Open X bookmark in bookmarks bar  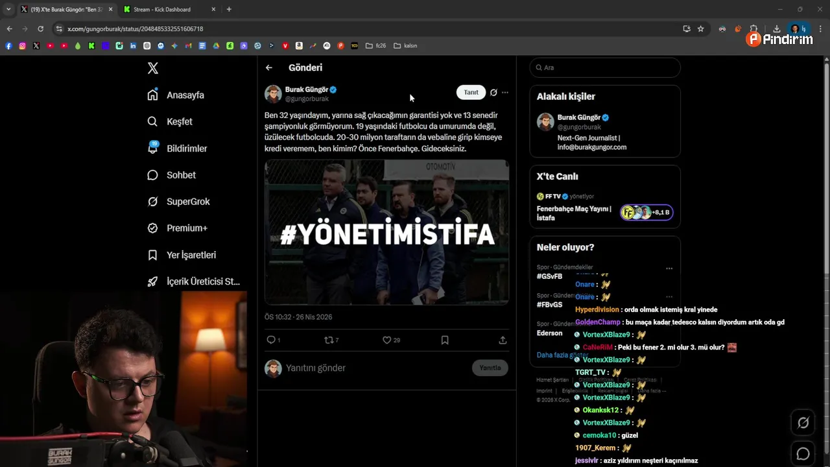36,45
